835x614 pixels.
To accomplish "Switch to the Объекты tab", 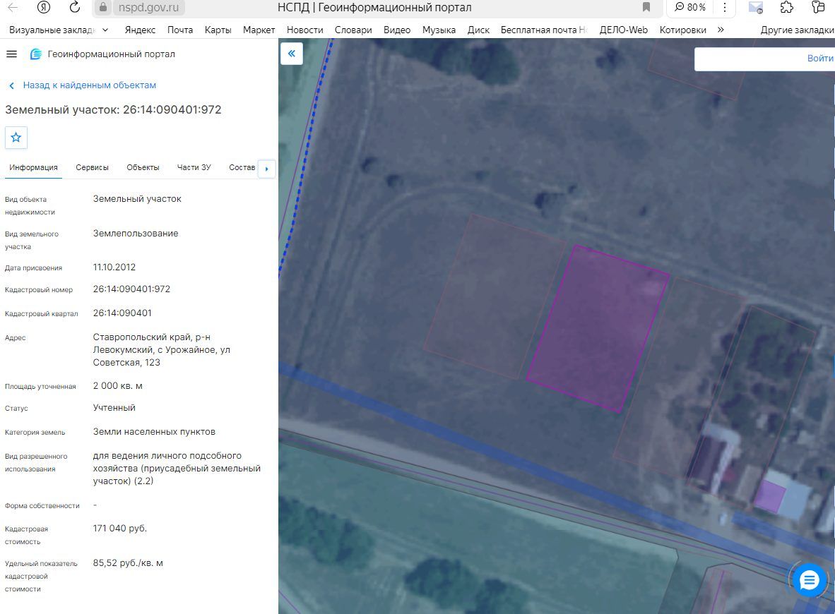I will 143,167.
